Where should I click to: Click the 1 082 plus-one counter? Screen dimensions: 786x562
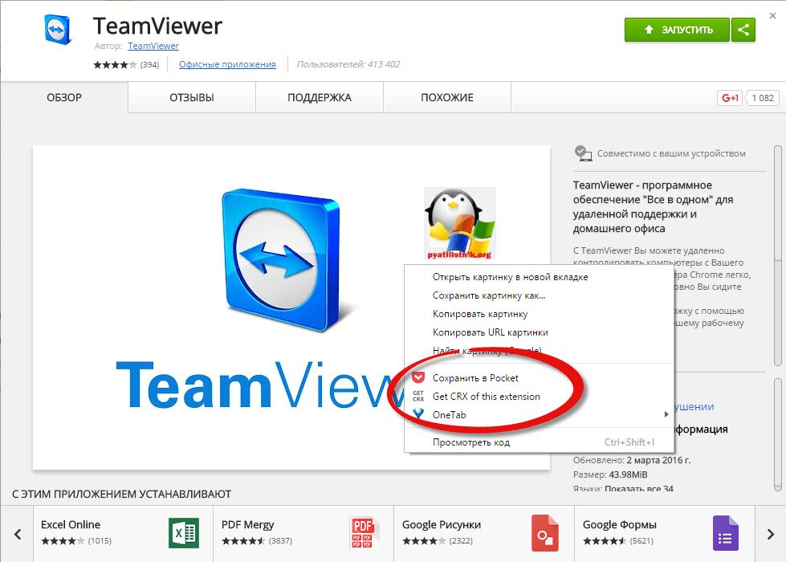pos(763,98)
